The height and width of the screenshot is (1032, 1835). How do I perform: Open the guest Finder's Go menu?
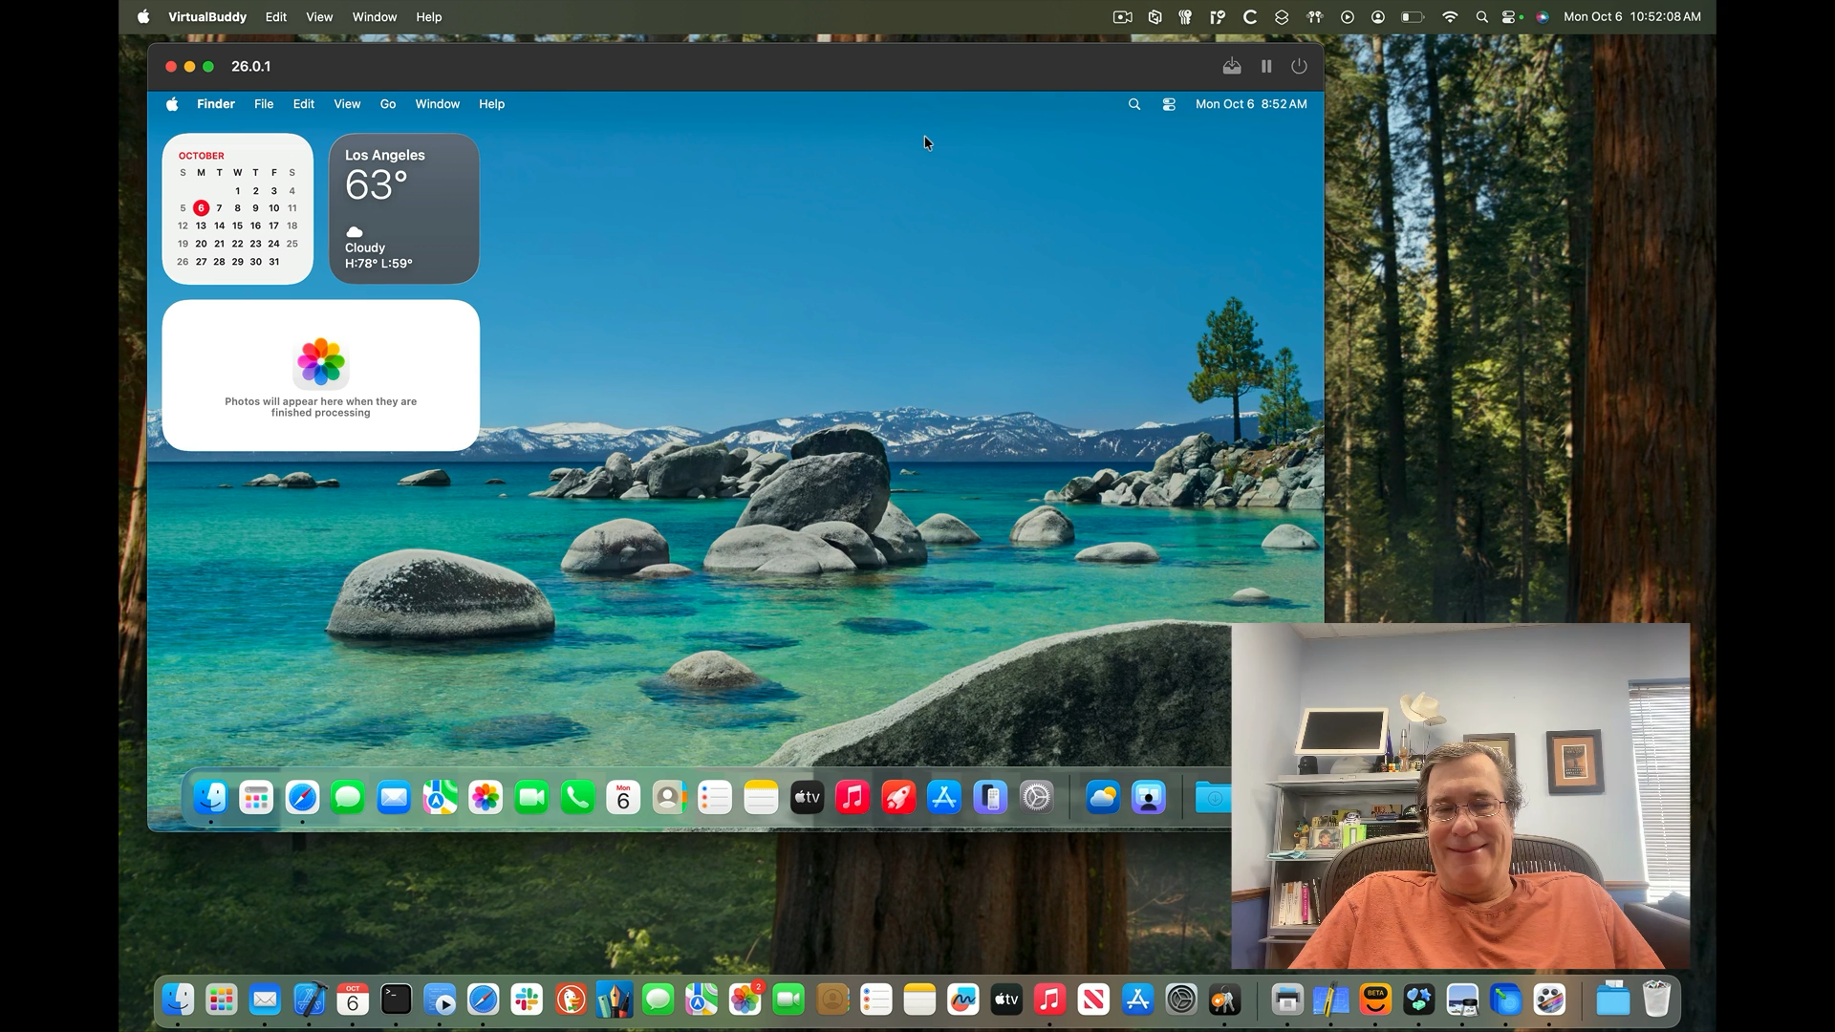click(388, 104)
